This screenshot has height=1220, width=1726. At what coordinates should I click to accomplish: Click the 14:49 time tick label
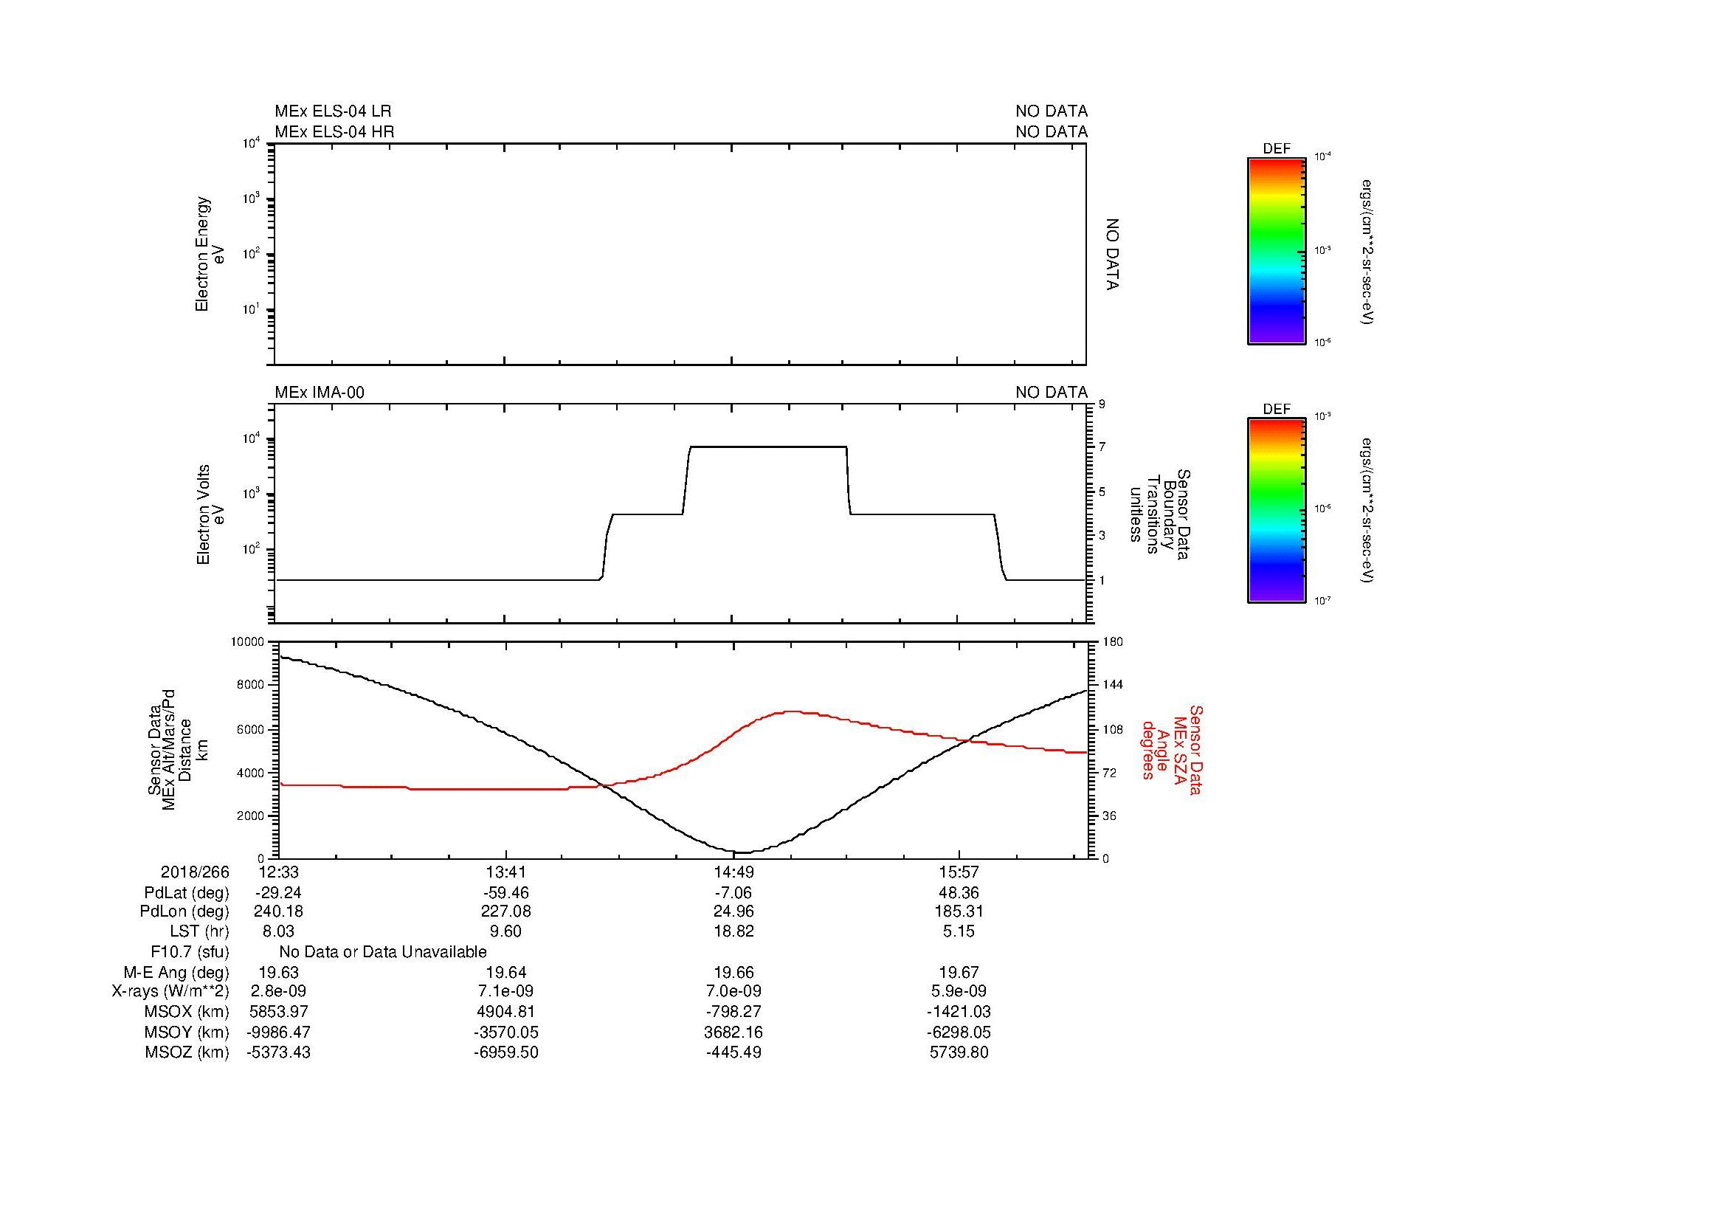pyautogui.click(x=733, y=872)
